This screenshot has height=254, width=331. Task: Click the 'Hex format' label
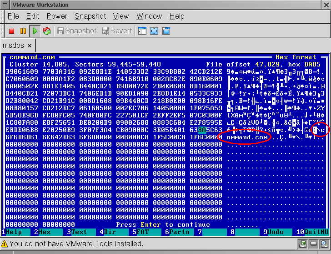coord(296,57)
